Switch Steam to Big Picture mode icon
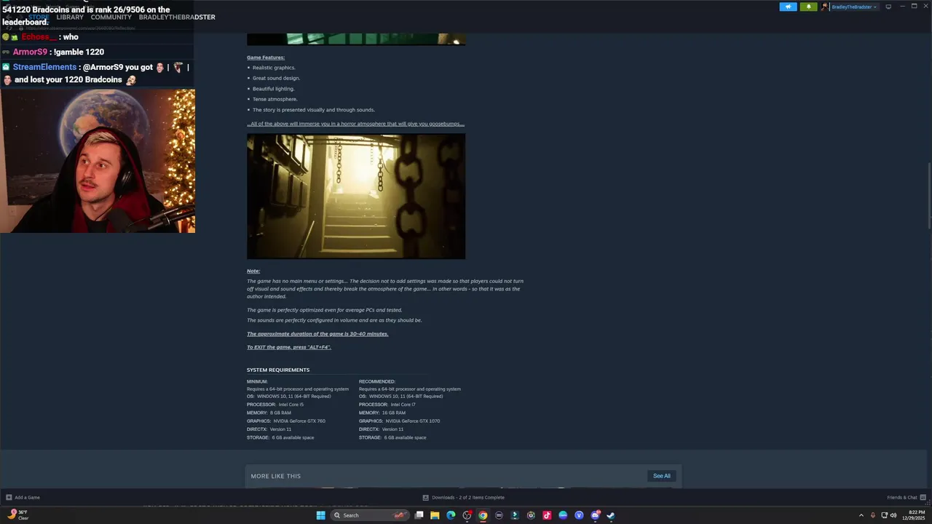 tap(888, 7)
